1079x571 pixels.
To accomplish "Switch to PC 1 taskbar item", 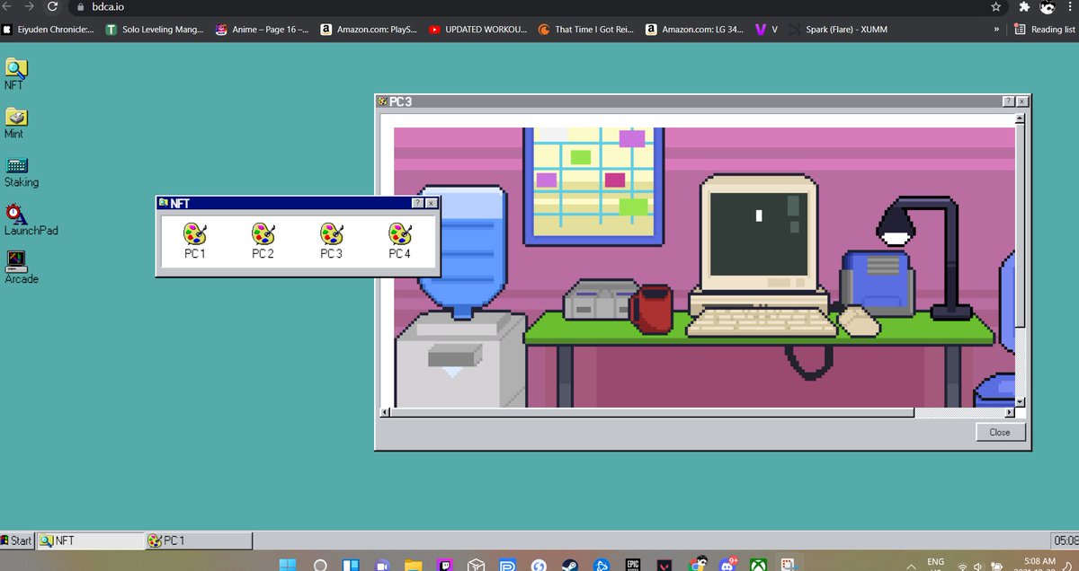I will [x=199, y=540].
